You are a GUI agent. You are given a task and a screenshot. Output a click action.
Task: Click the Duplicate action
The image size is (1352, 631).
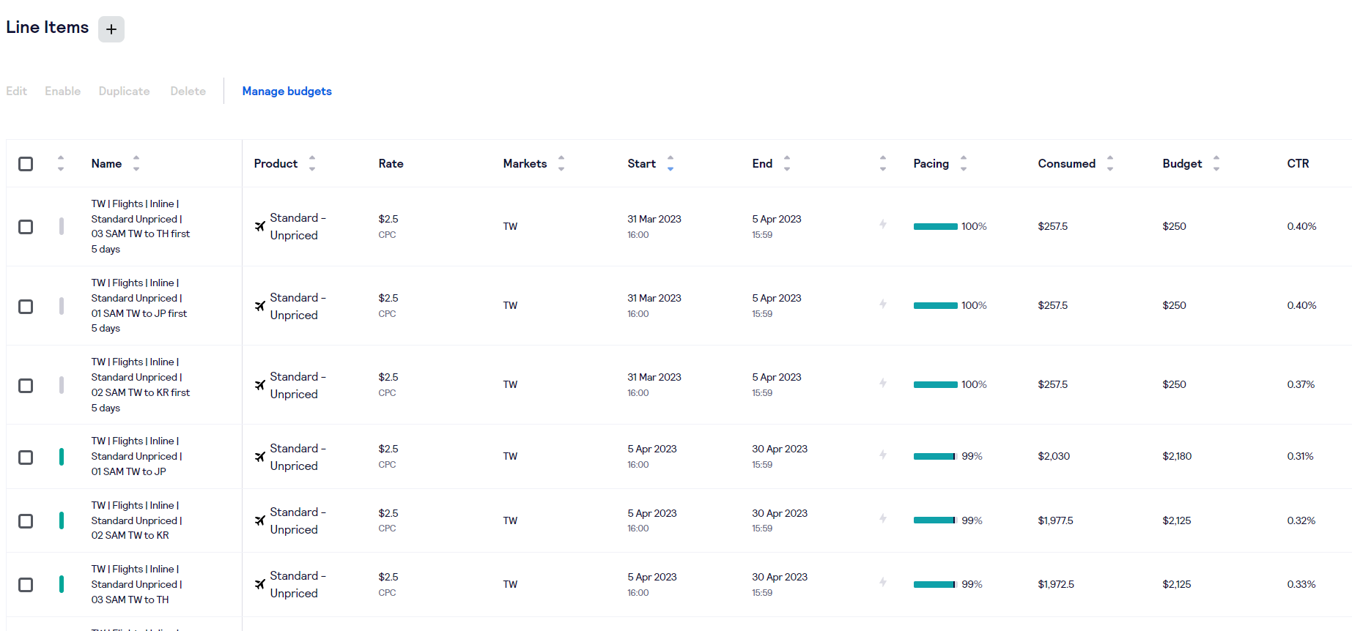(125, 91)
